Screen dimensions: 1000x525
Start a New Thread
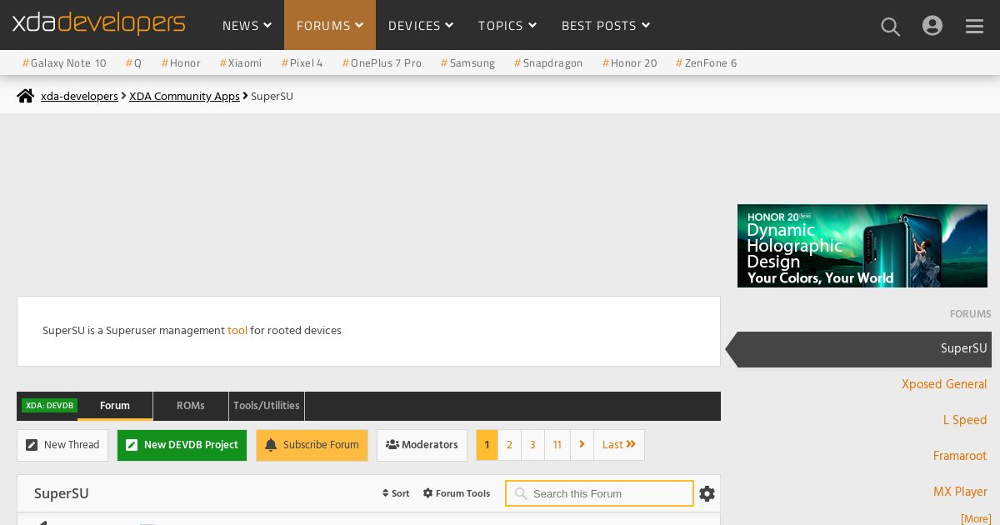pos(62,445)
